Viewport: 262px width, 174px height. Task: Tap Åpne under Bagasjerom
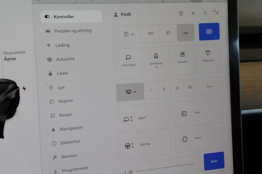[x=10, y=59]
